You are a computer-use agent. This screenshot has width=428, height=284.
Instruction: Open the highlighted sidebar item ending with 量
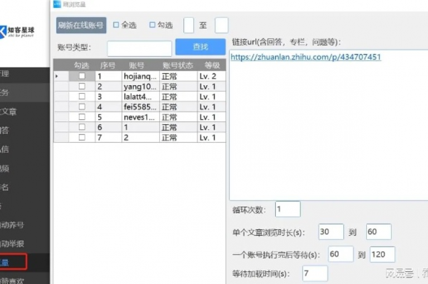13,262
